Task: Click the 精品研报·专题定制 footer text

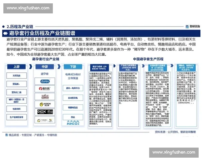Action: coord(33,135)
